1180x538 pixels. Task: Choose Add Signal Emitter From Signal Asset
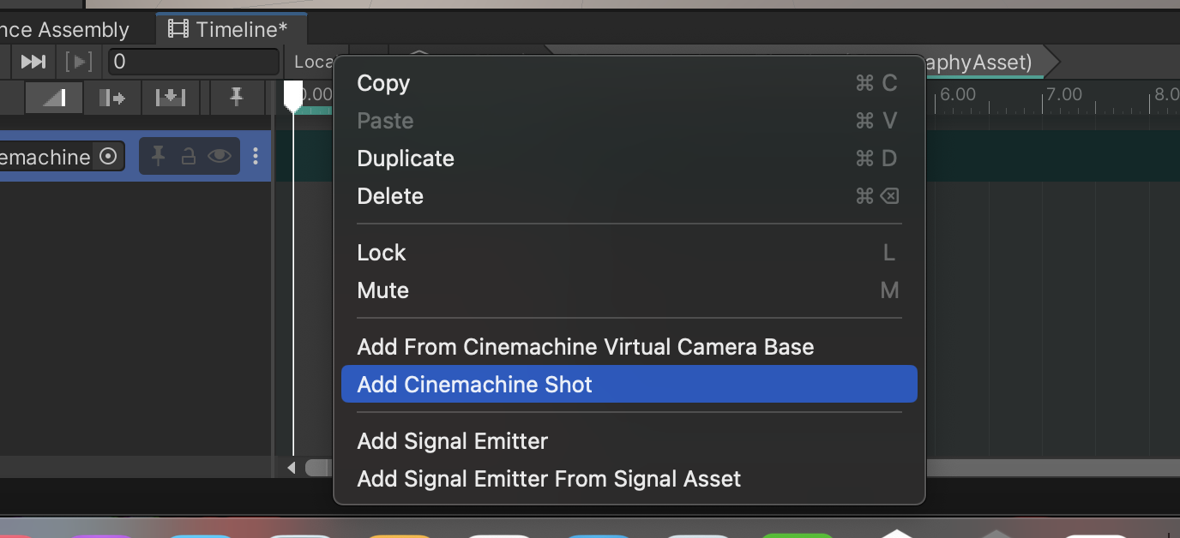coord(549,479)
